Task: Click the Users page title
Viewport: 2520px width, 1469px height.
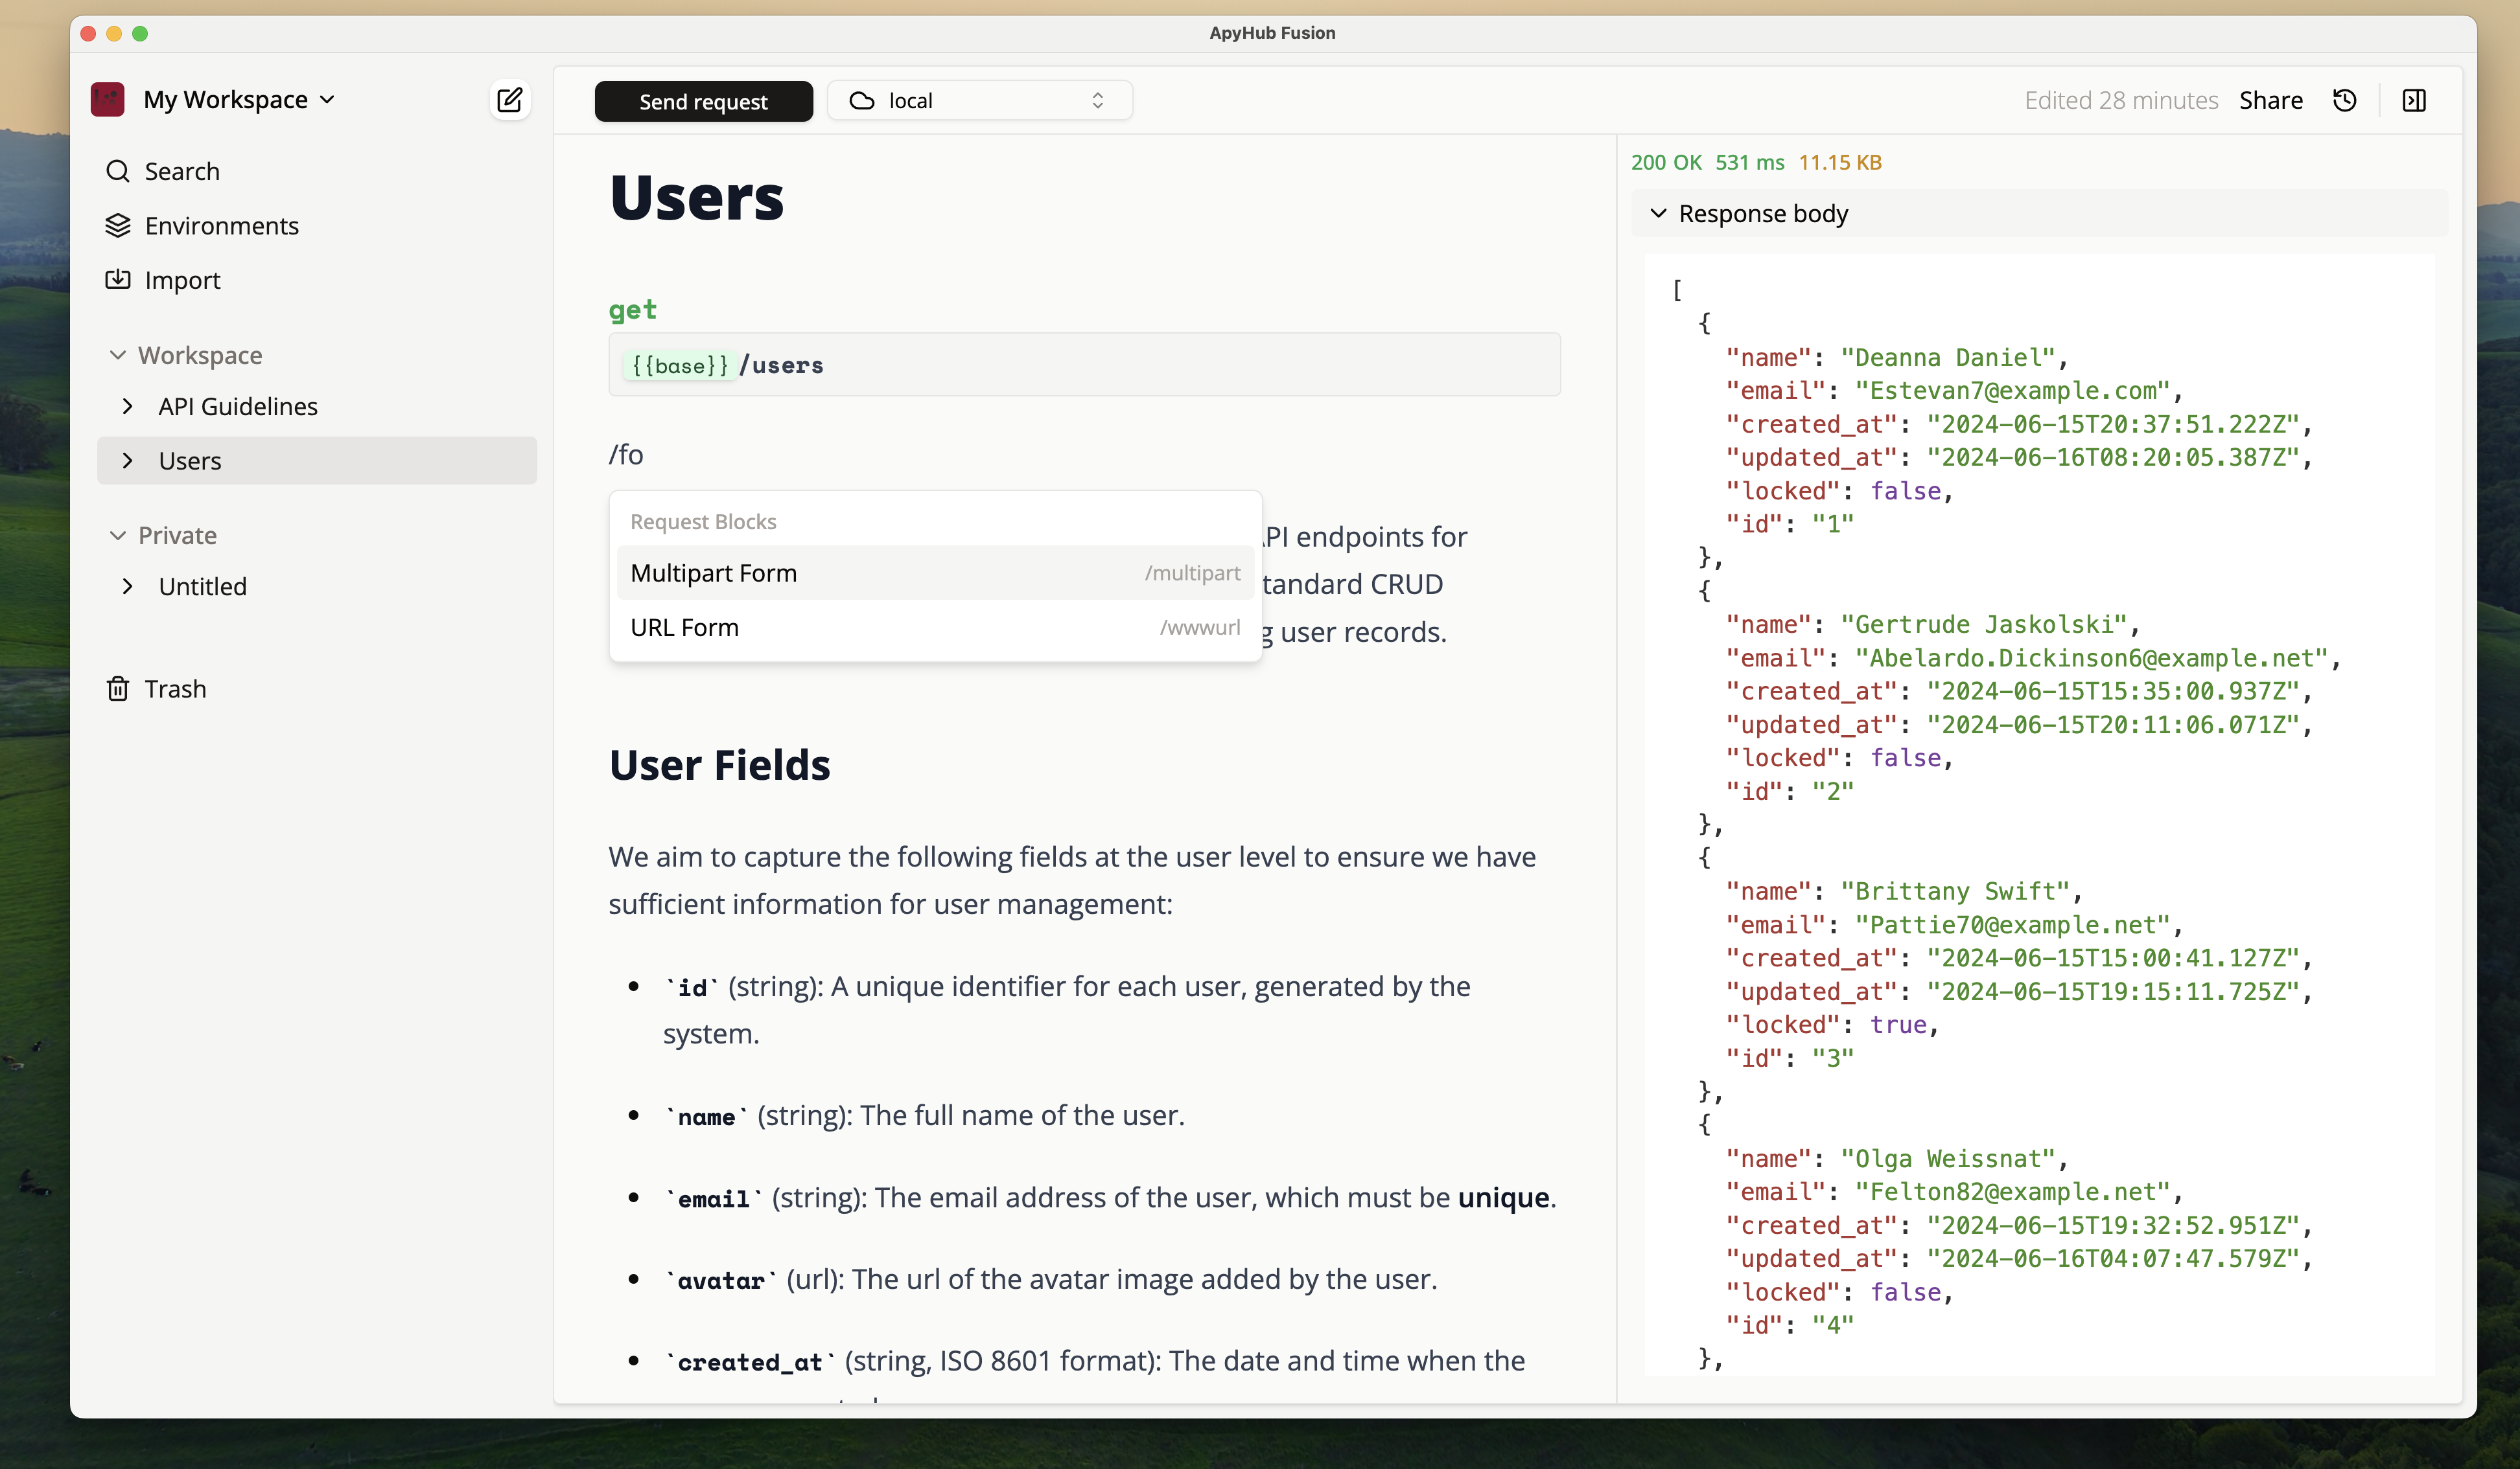Action: pyautogui.click(x=697, y=197)
